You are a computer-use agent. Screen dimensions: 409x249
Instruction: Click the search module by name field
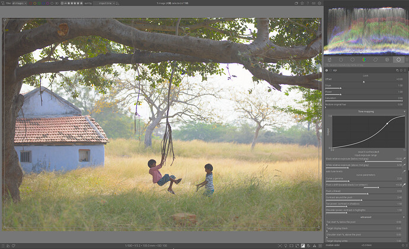point(365,65)
